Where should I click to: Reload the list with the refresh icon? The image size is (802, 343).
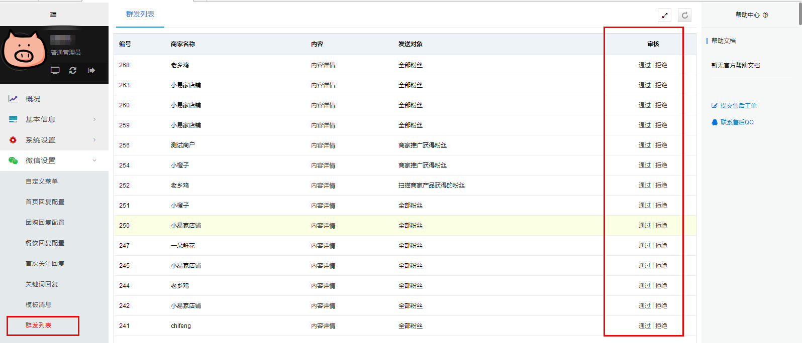[684, 16]
